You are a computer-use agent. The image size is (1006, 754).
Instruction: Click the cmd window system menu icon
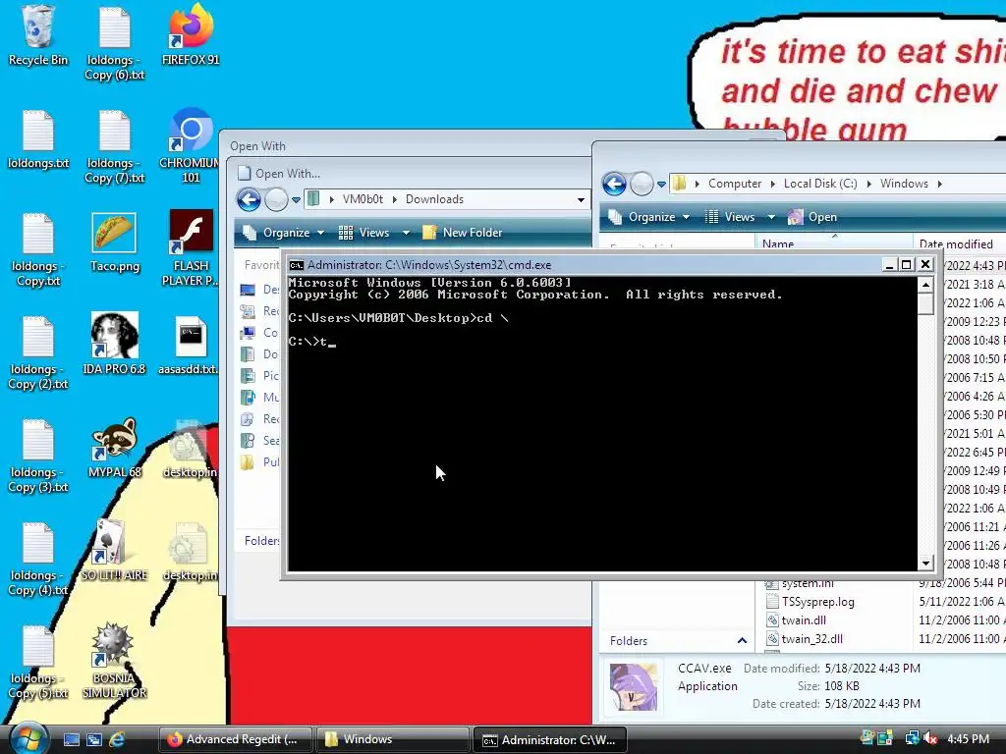click(296, 265)
